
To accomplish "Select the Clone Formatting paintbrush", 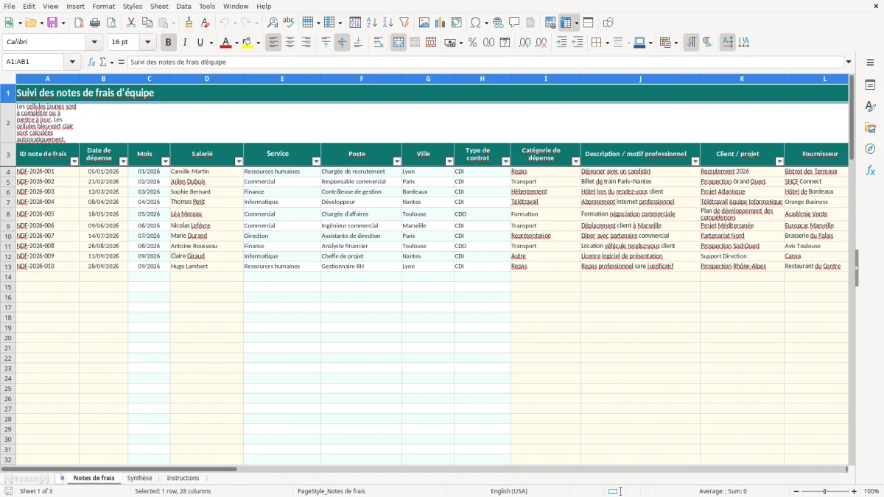I will click(189, 23).
